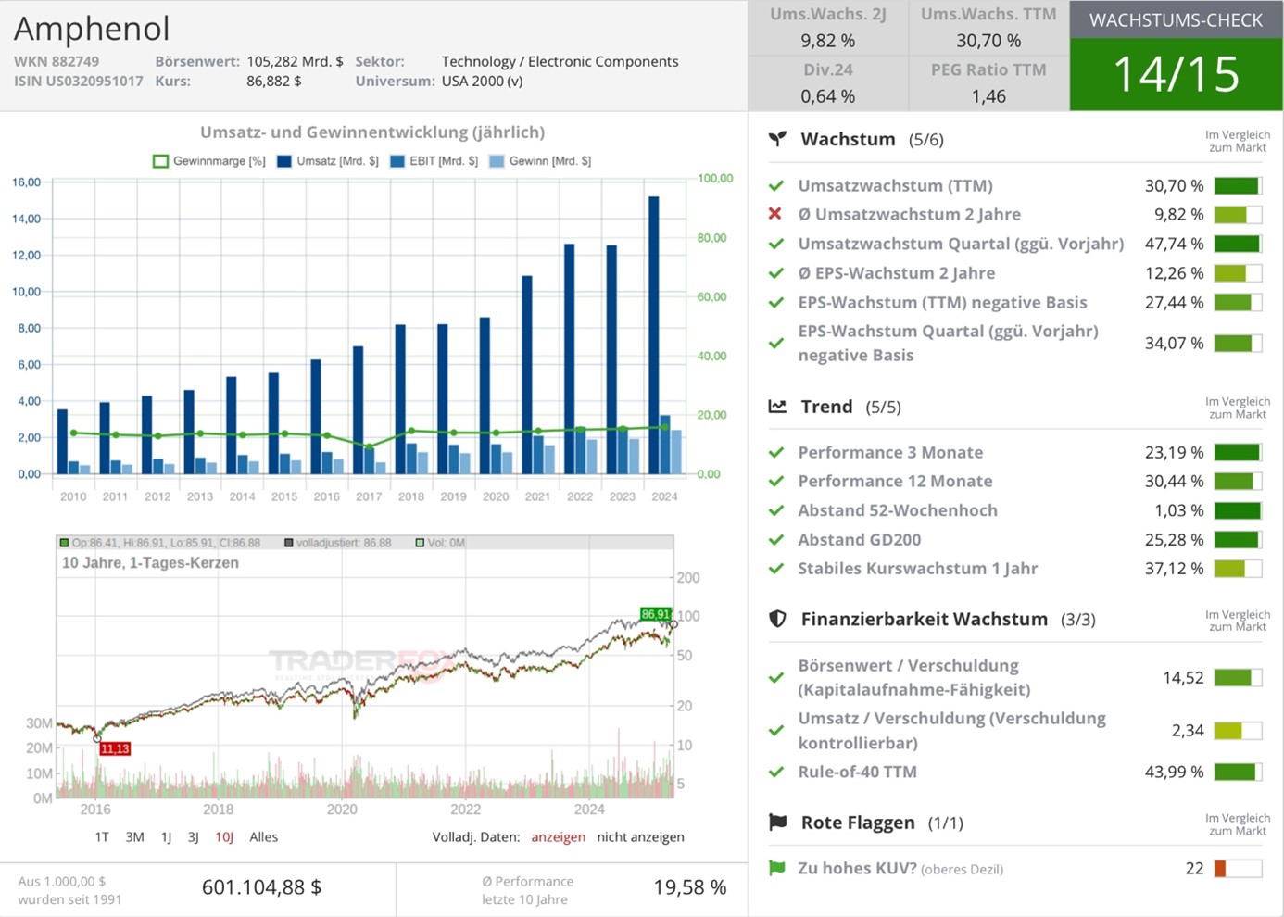Click the checkmark beside Ø EPS-Wachstum 2 Jahre
The image size is (1284, 917).
tap(776, 273)
